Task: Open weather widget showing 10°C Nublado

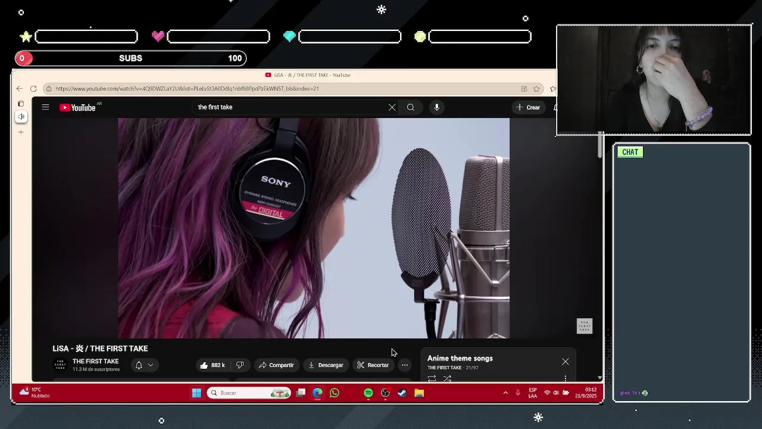Action: 35,393
